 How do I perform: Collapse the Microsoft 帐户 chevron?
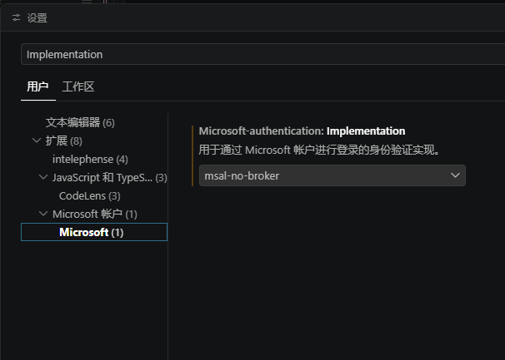click(x=43, y=214)
